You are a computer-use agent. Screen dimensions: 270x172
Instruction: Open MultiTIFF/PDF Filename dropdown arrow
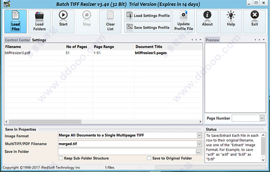click(199, 144)
